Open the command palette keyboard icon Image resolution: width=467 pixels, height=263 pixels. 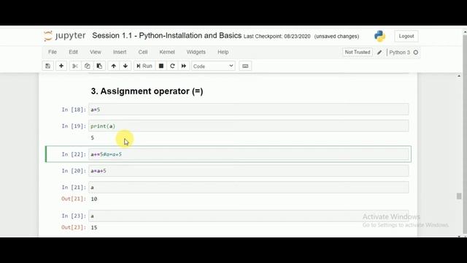[245, 66]
